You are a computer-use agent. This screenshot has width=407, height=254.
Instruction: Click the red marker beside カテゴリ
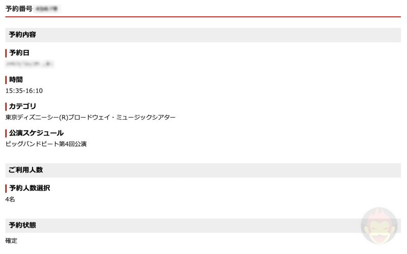point(6,106)
